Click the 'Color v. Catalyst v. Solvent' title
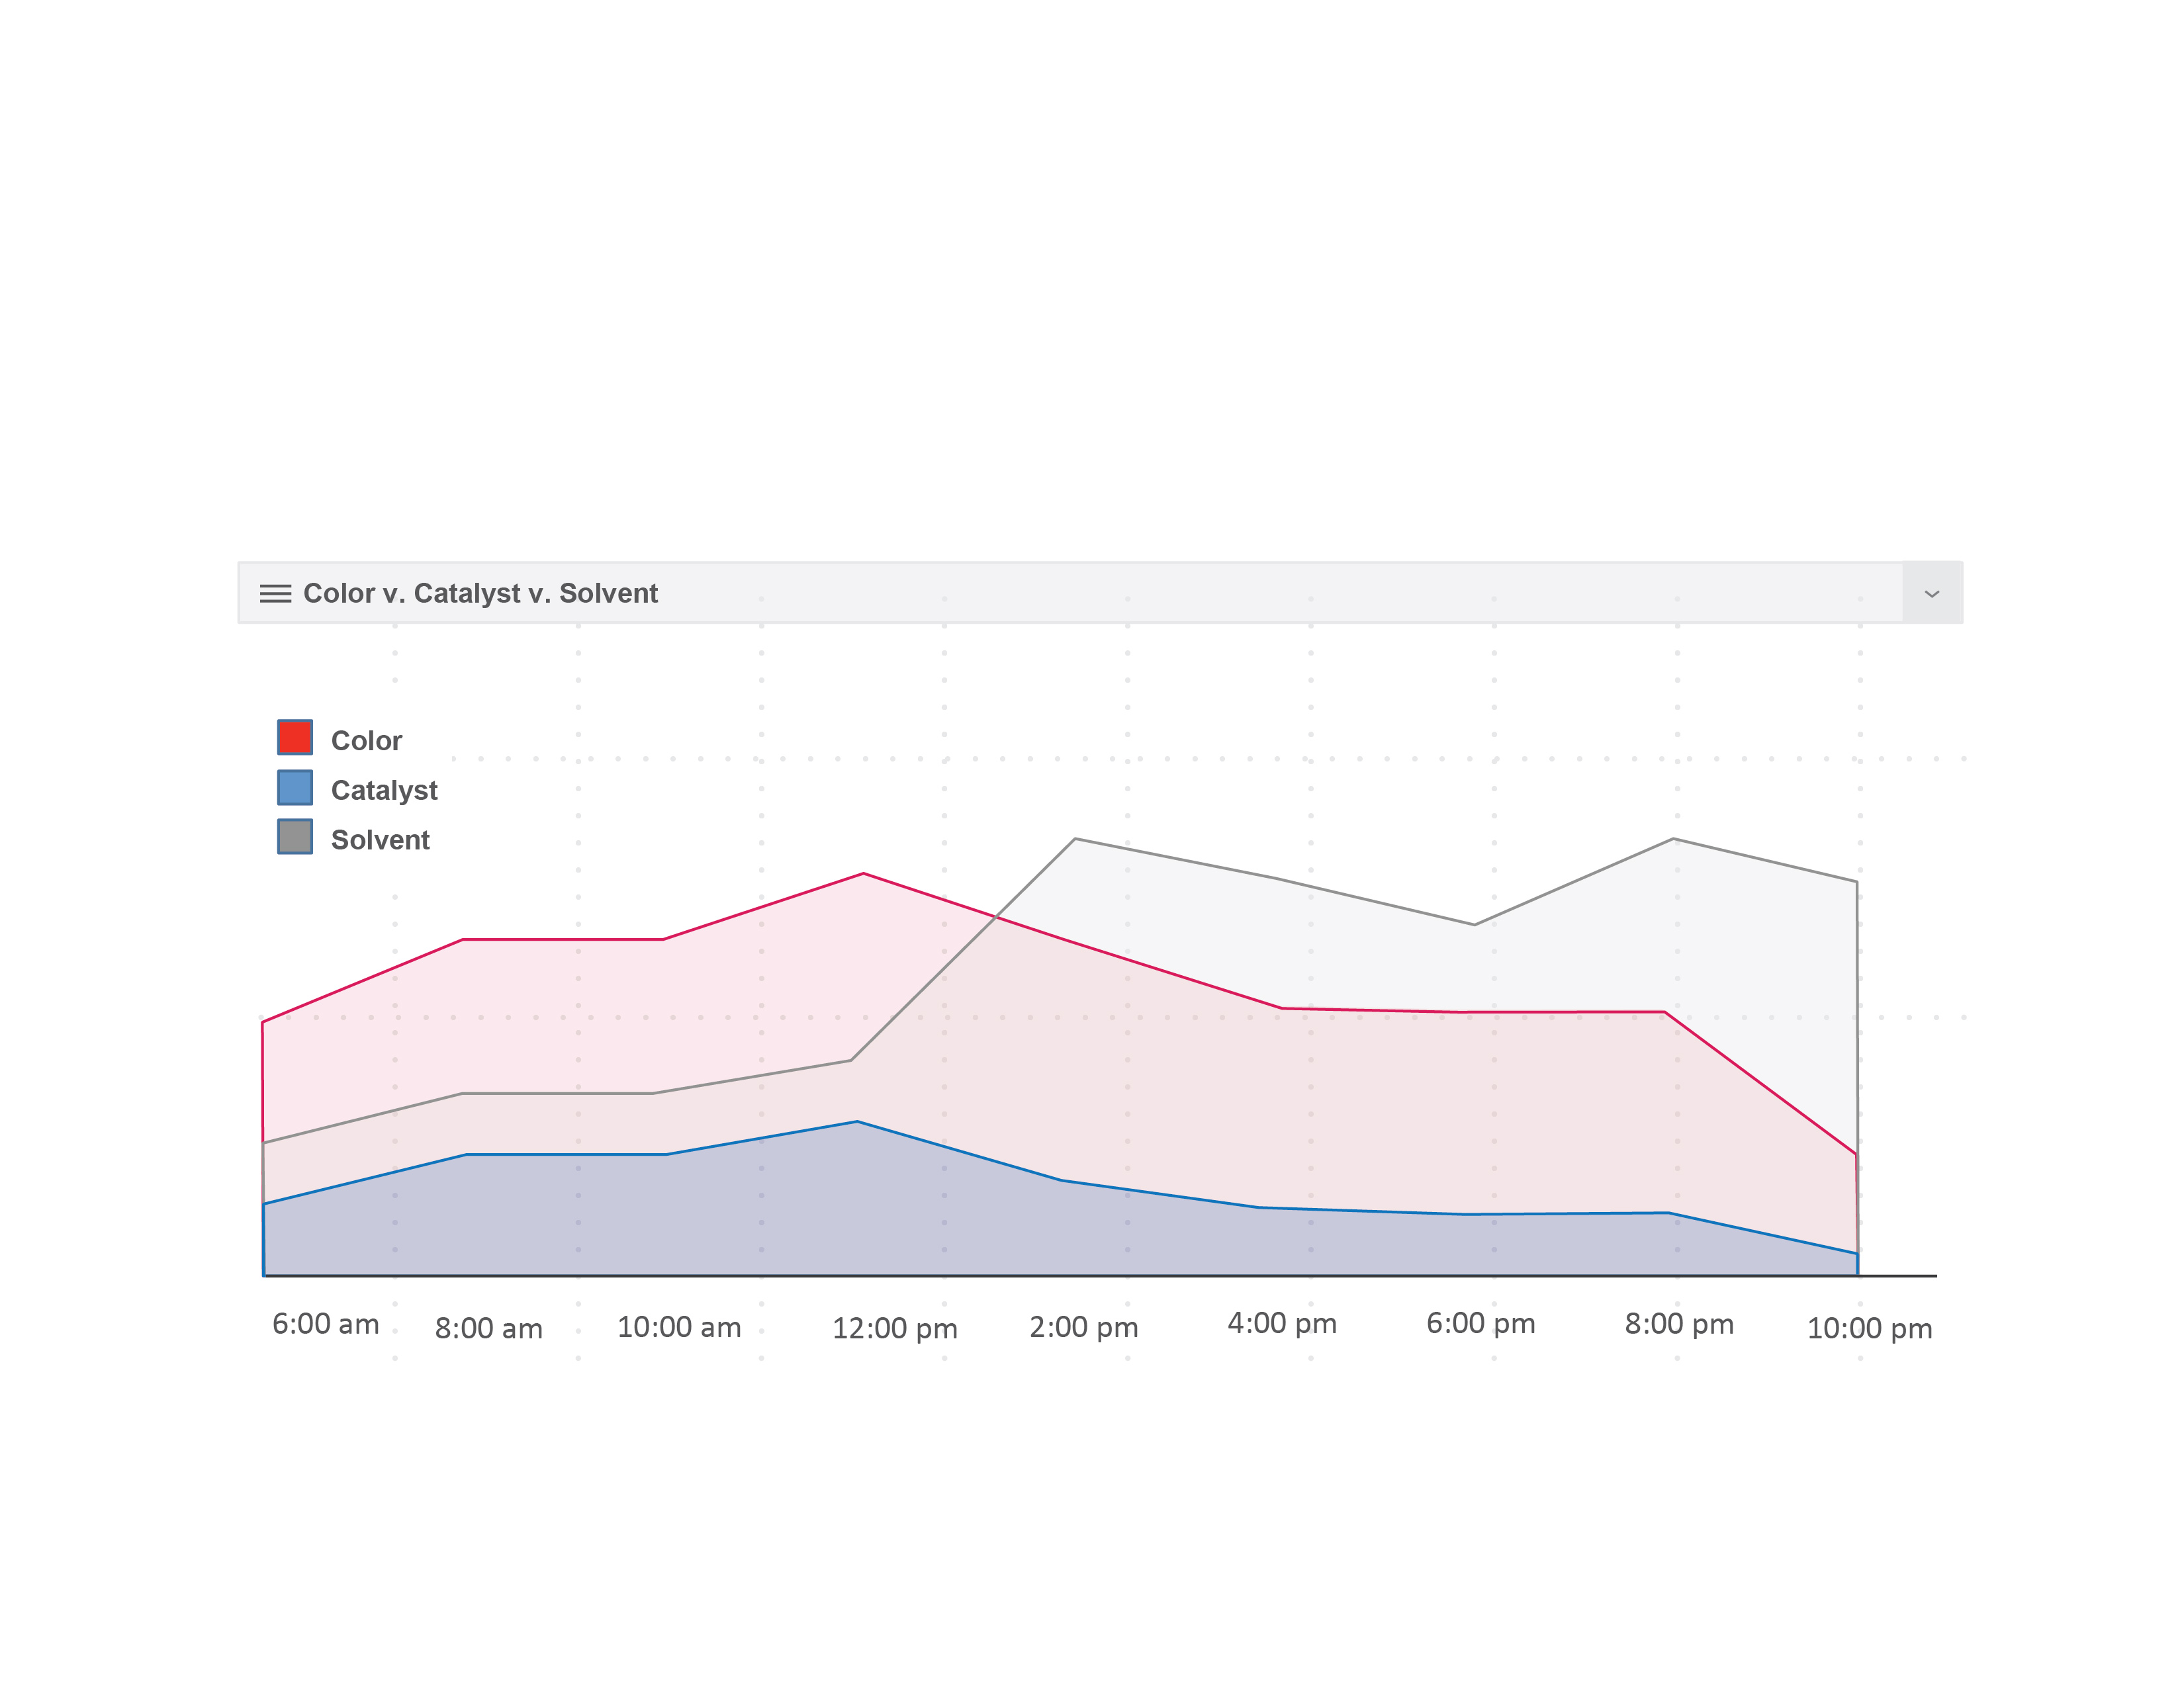Viewport: 2184px width, 1687px height. point(480,593)
